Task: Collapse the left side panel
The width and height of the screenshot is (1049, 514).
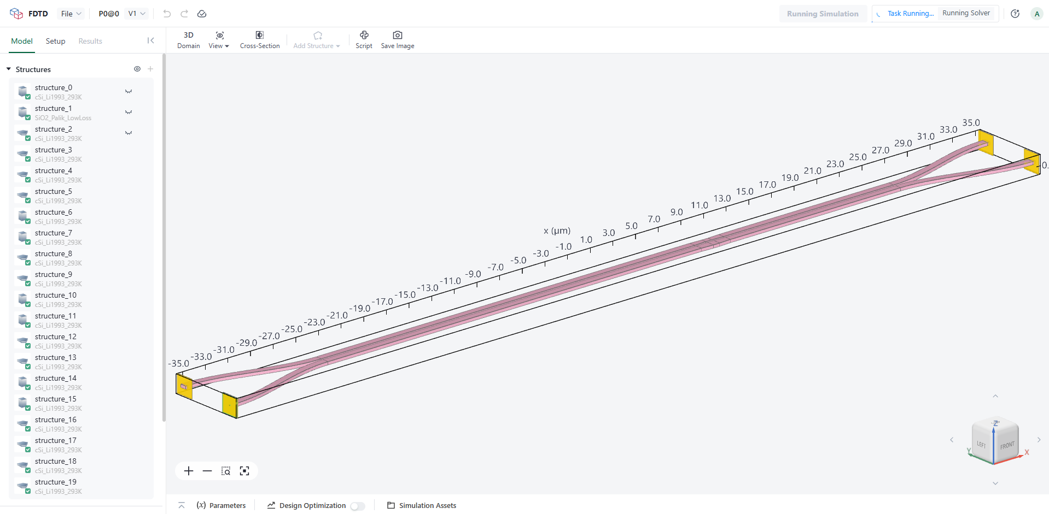Action: click(x=151, y=40)
